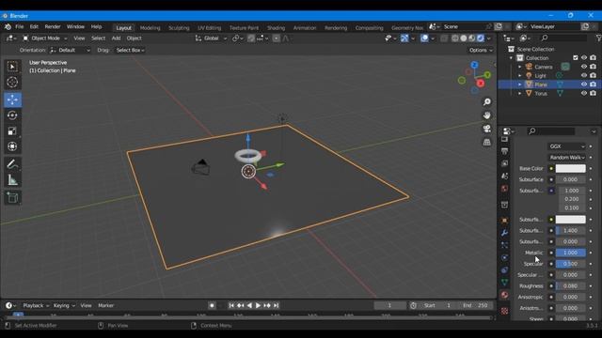The width and height of the screenshot is (602, 338).
Task: Open Texture properties checker tab
Action: pyautogui.click(x=504, y=311)
